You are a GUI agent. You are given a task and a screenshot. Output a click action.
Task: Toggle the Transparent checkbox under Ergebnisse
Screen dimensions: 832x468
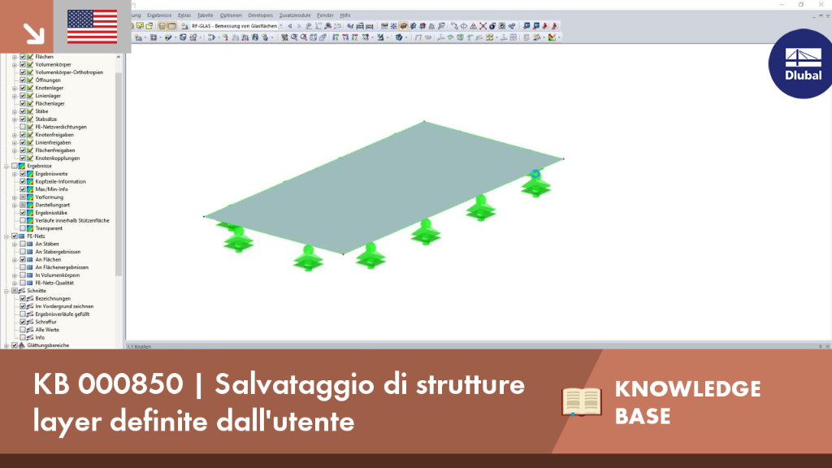(x=23, y=228)
